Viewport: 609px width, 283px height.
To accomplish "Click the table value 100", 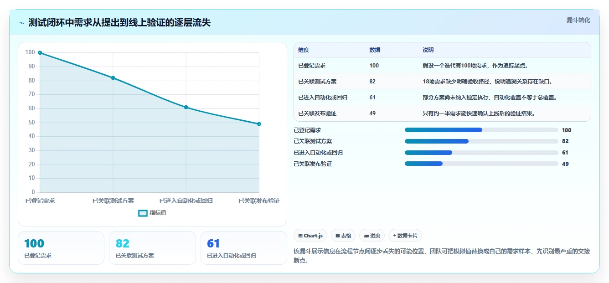I will tap(374, 66).
